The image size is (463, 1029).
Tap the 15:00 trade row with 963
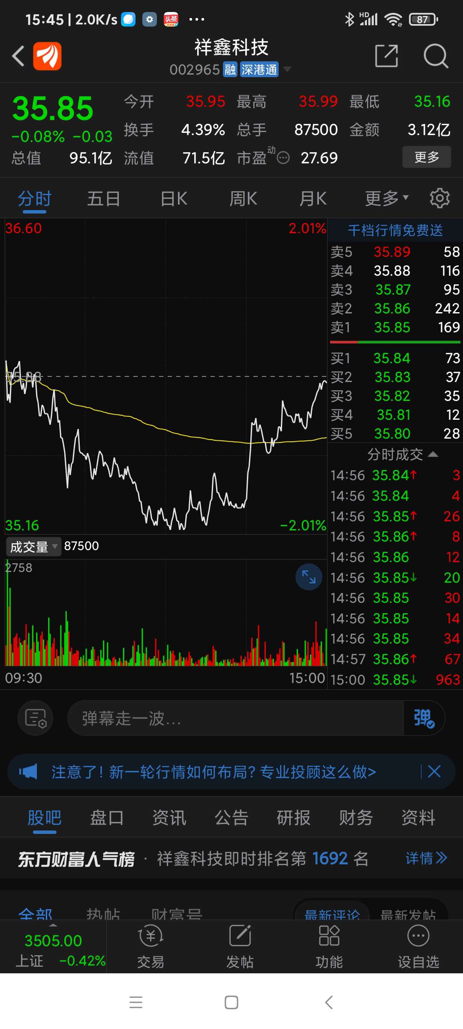[x=395, y=680]
